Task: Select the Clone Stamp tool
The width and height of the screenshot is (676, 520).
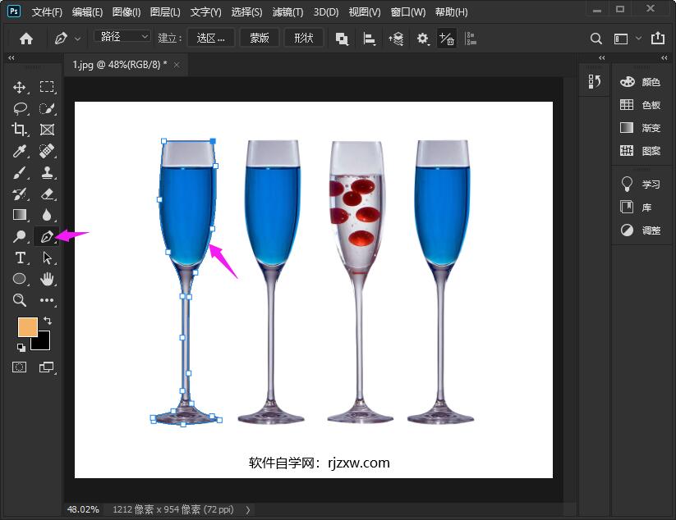Action: coord(47,172)
